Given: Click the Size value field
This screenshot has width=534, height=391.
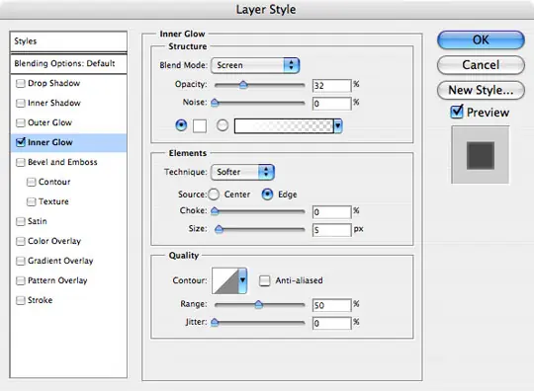Looking at the screenshot, I should [331, 230].
